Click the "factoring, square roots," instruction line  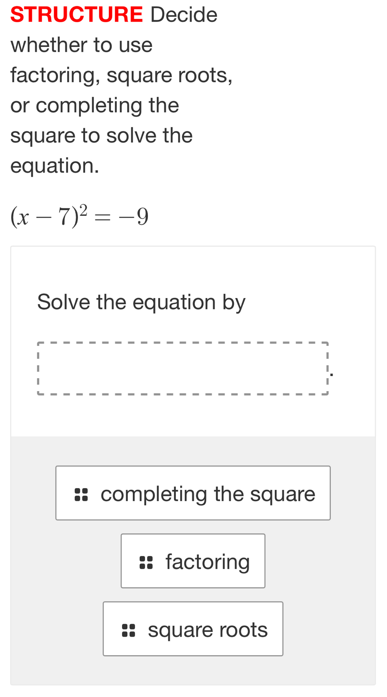tap(121, 75)
